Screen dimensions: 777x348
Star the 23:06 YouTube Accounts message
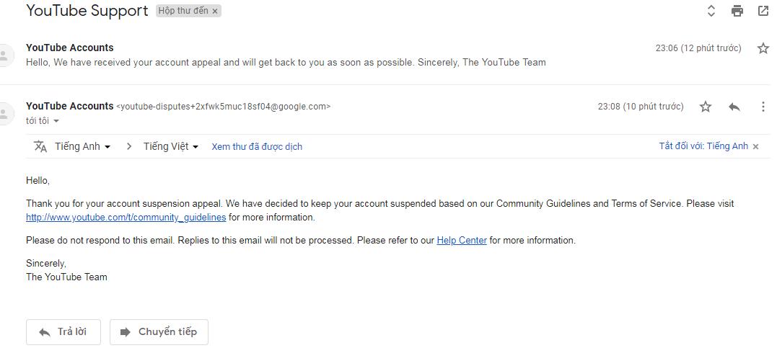pyautogui.click(x=763, y=48)
